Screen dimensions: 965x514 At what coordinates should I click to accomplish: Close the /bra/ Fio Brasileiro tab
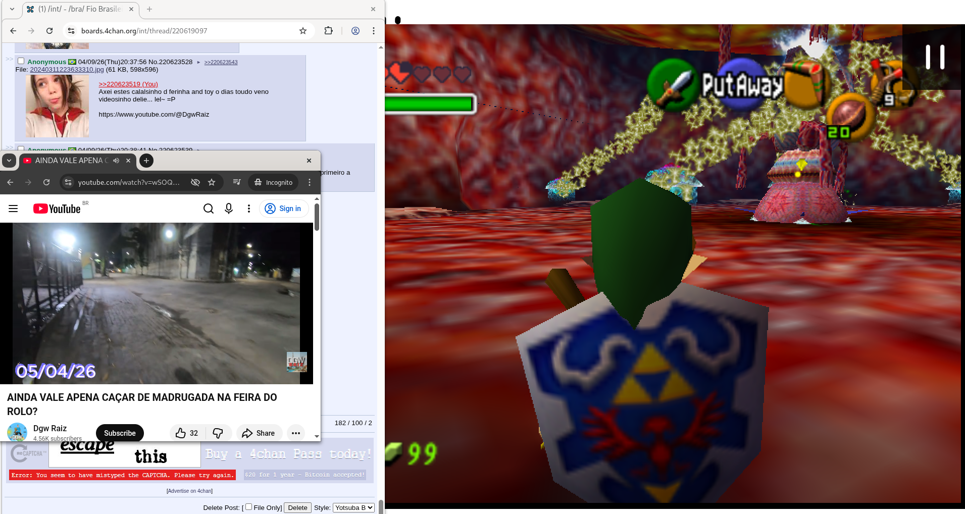click(131, 9)
